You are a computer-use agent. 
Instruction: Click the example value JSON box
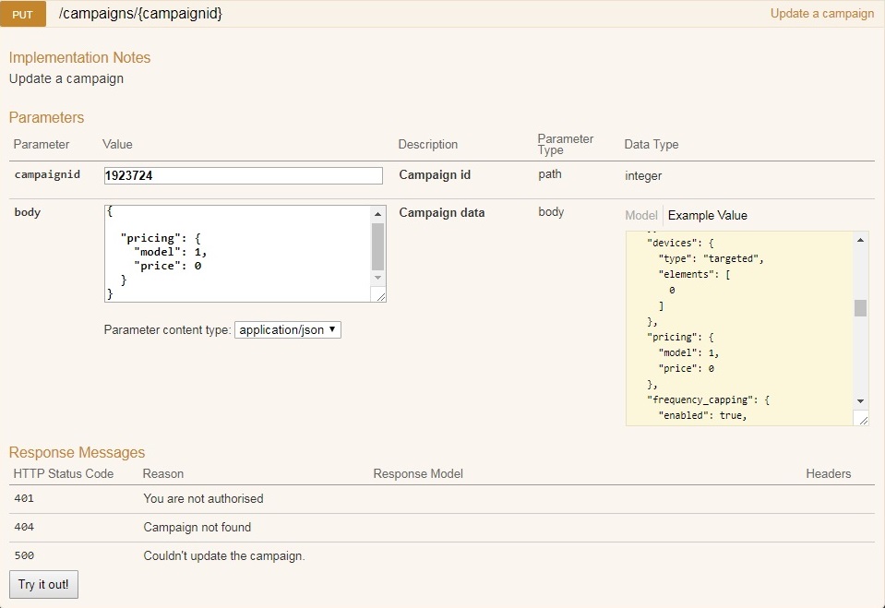click(738, 328)
